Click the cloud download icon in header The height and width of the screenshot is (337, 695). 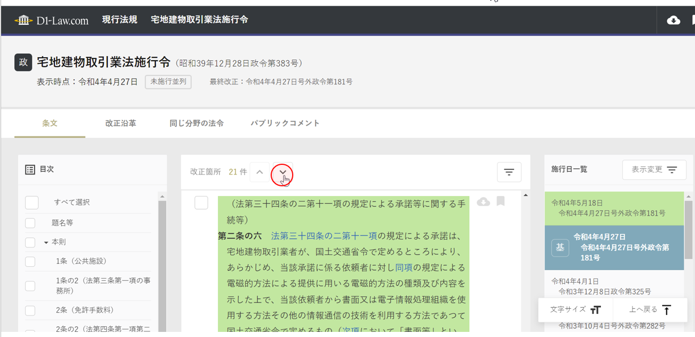(x=673, y=20)
